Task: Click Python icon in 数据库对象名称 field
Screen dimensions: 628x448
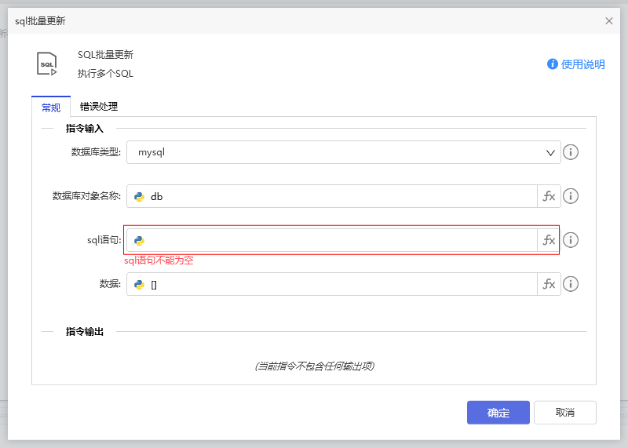Action: (x=139, y=197)
